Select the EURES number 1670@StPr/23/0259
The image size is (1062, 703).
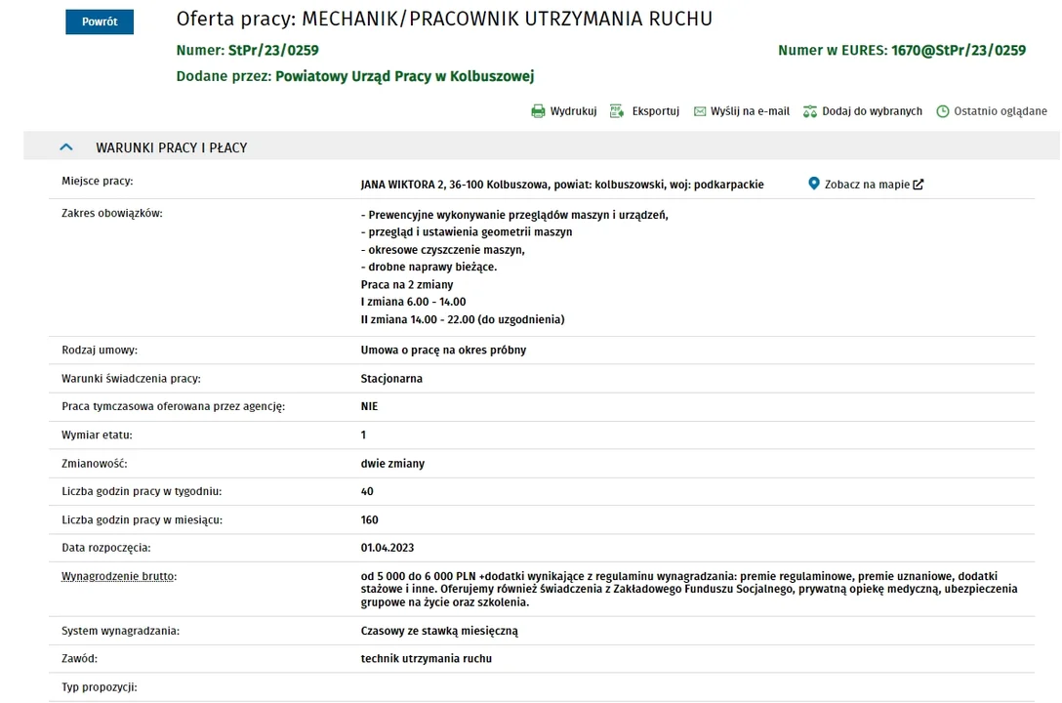click(x=959, y=50)
